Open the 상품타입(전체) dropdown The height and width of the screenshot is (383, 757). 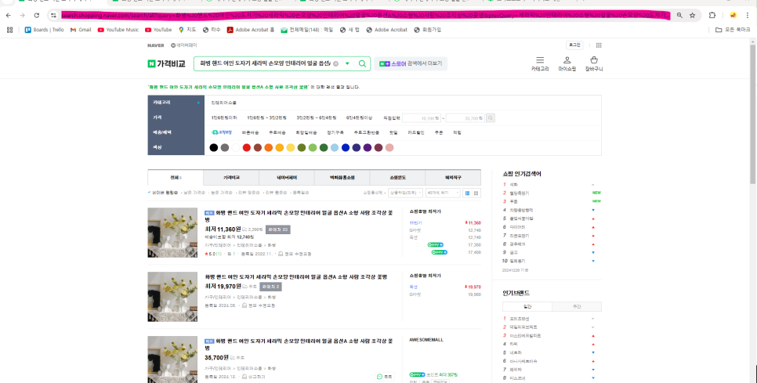tap(406, 193)
